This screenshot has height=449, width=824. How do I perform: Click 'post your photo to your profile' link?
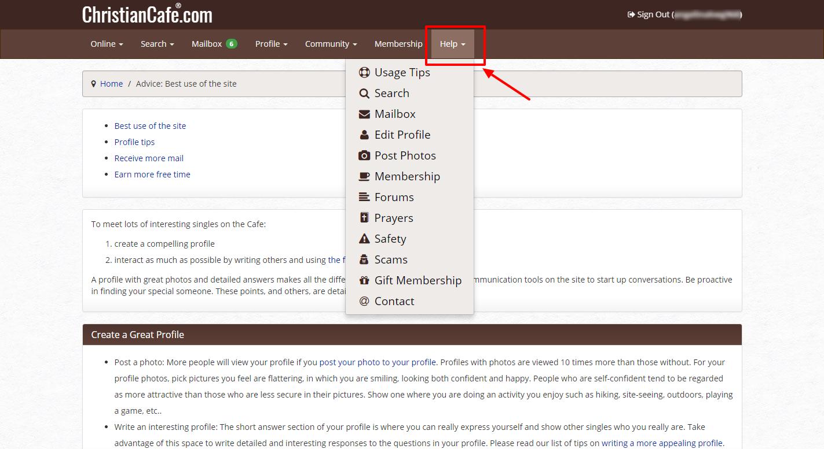click(378, 362)
